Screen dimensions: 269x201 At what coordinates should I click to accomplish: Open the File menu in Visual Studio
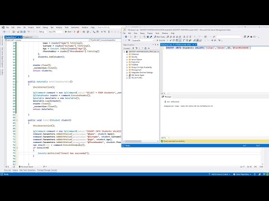7,27
